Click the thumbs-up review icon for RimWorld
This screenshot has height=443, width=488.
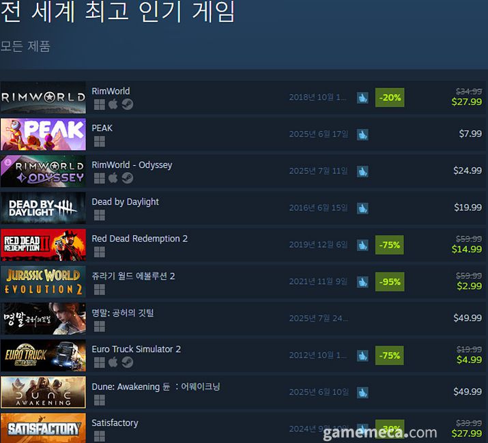362,98
